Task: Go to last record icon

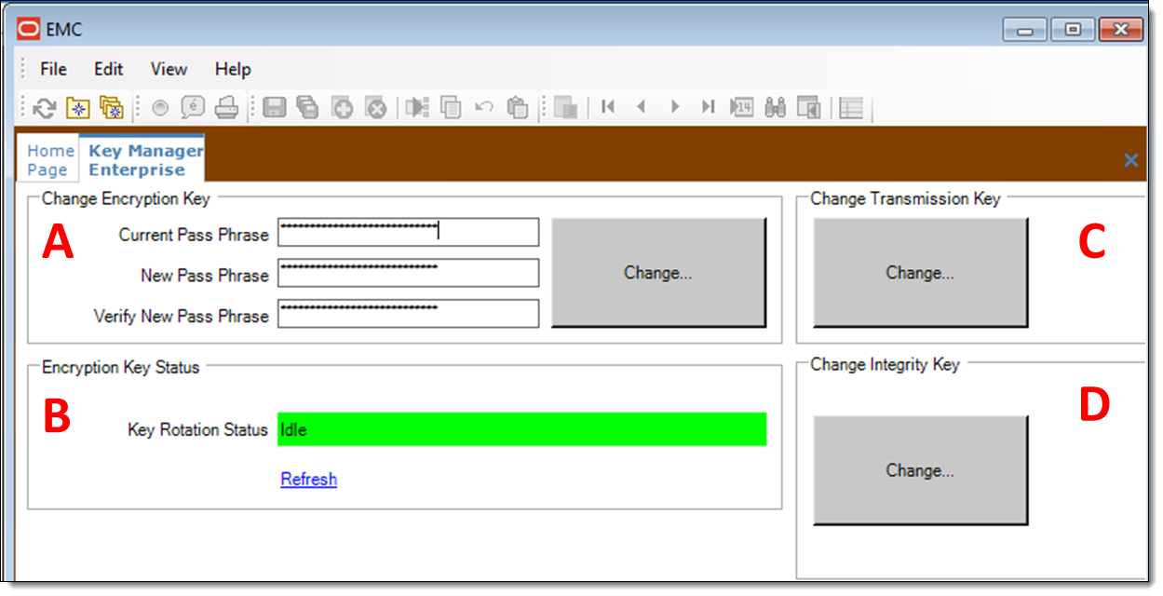Action: pos(709,107)
